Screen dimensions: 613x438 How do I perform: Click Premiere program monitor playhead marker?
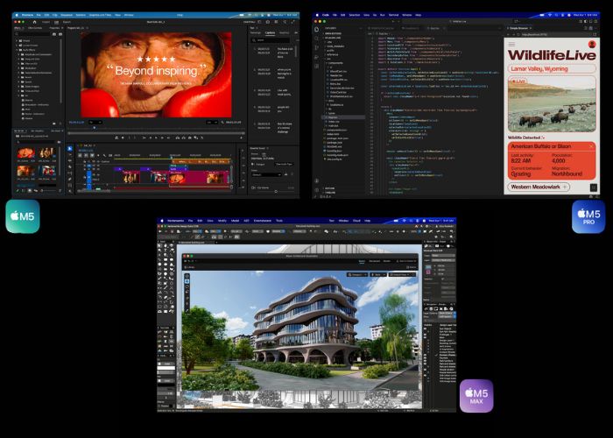(x=95, y=128)
